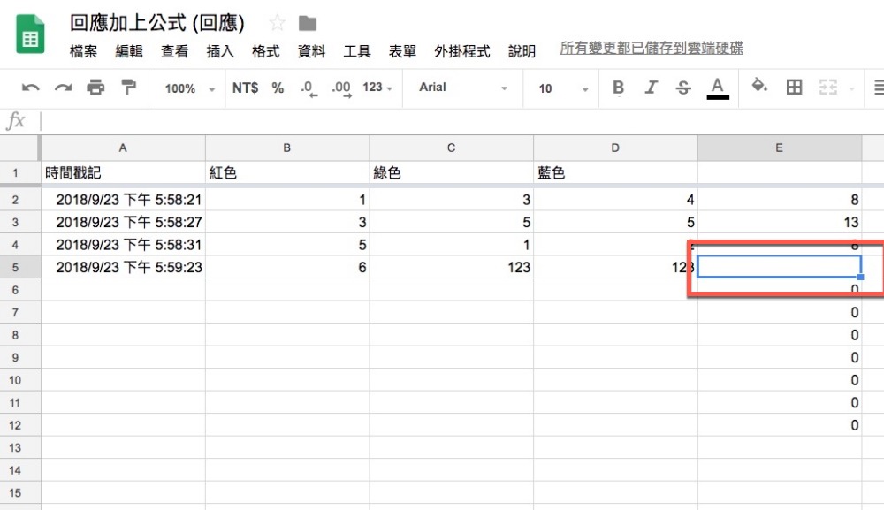Open the zoom 100% dropdown
The width and height of the screenshot is (884, 510).
[189, 88]
